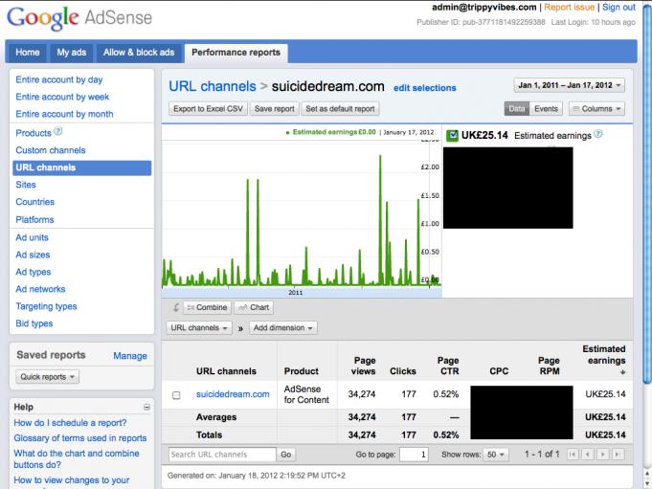Open the Sites report
Viewport: 652px width, 489px height.
[26, 185]
